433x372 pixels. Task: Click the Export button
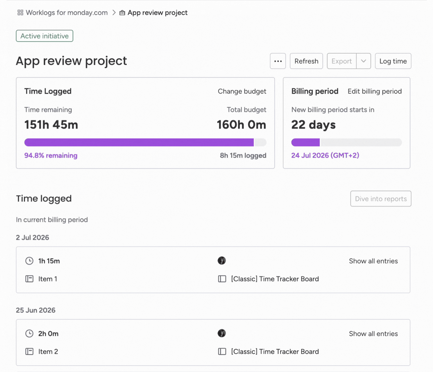click(x=342, y=61)
